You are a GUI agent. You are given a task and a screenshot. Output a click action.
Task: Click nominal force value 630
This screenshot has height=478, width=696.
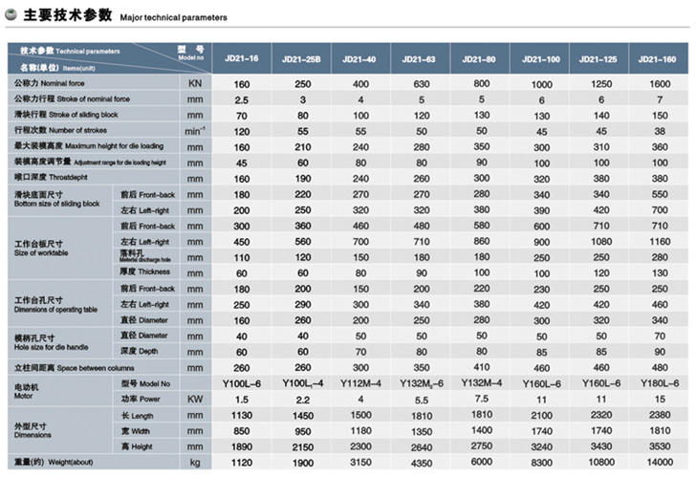[x=422, y=84]
